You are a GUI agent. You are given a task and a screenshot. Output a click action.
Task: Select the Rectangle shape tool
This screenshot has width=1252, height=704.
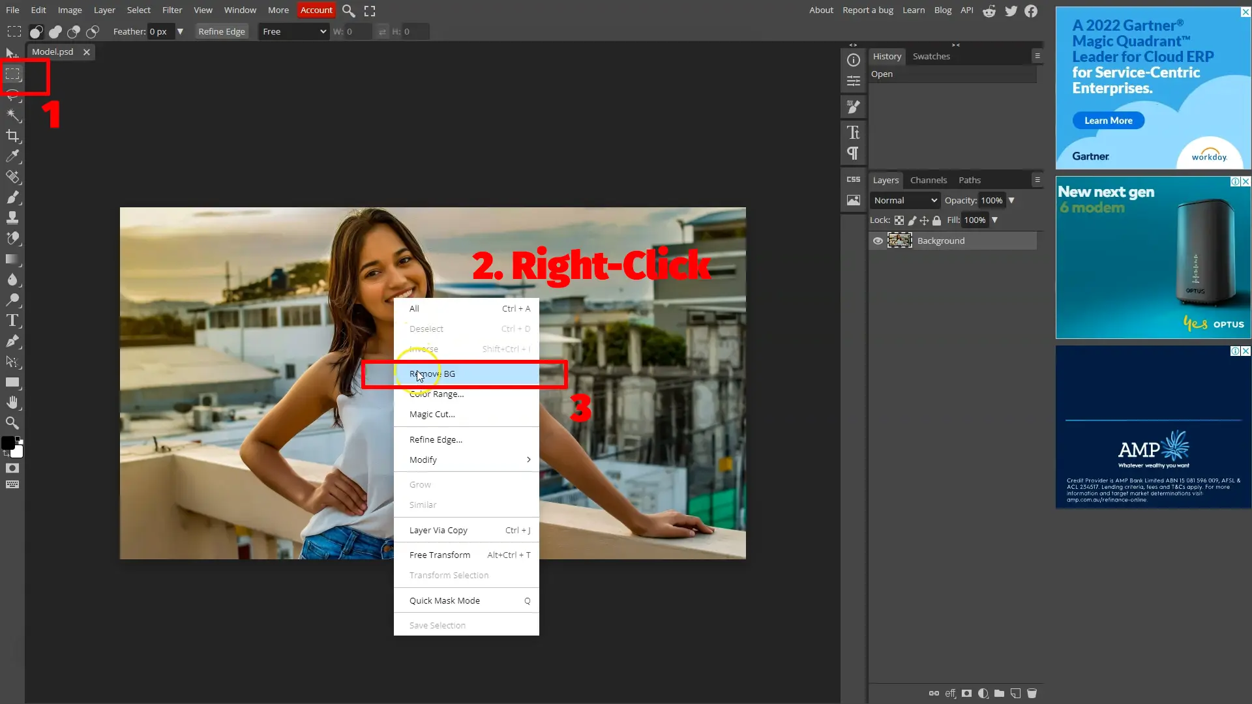click(x=12, y=382)
